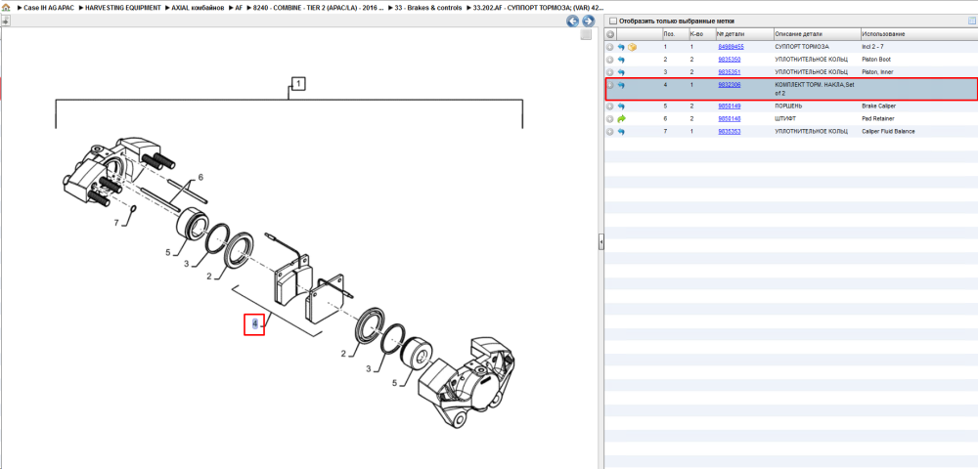Sort by 'К-во' column header

pos(701,34)
